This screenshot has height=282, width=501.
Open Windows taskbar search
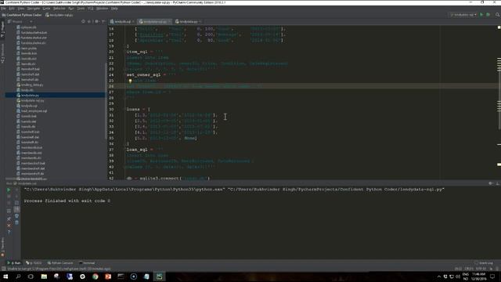click(18, 277)
